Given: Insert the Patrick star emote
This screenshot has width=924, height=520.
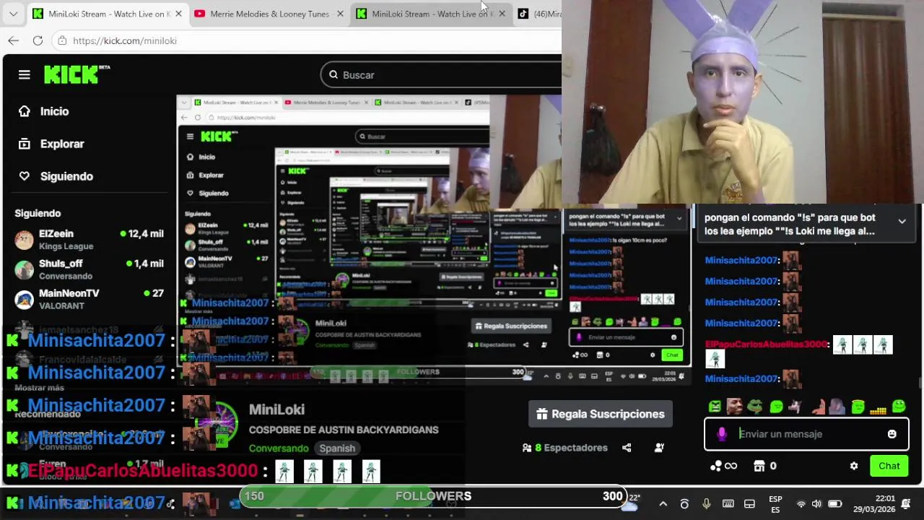Looking at the screenshot, I should point(817,407).
